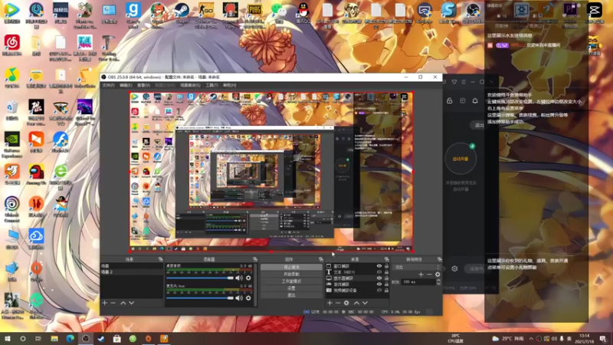The height and width of the screenshot is (345, 613).
Task: Pop out the Scenes dock panel
Action: 160,259
